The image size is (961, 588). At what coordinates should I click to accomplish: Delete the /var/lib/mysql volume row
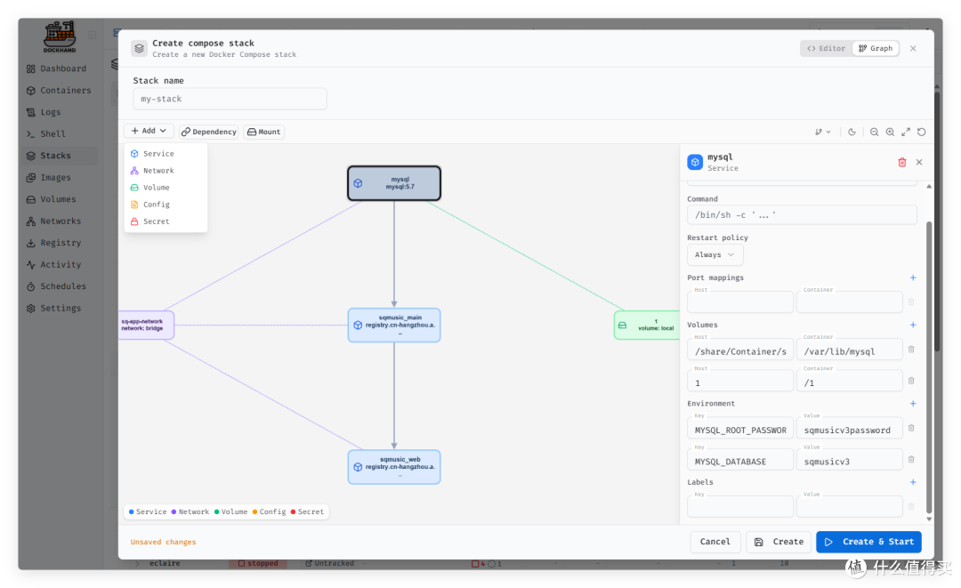pyautogui.click(x=911, y=349)
